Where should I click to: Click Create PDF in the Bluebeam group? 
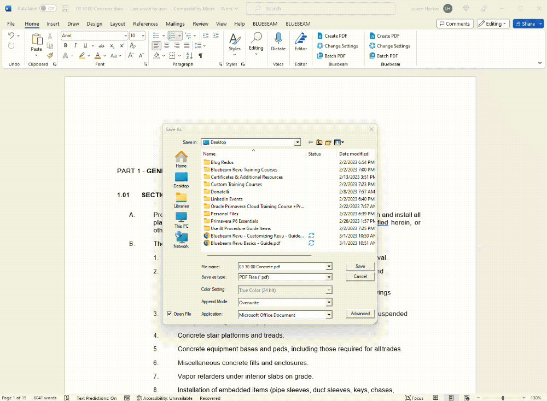click(x=336, y=36)
